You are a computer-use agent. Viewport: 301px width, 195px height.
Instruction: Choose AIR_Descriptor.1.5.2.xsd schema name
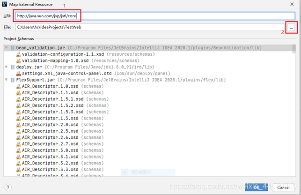click(x=52, y=105)
